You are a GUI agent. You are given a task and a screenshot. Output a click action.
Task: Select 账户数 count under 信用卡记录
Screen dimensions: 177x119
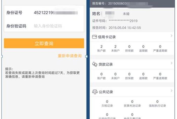coord(101,48)
